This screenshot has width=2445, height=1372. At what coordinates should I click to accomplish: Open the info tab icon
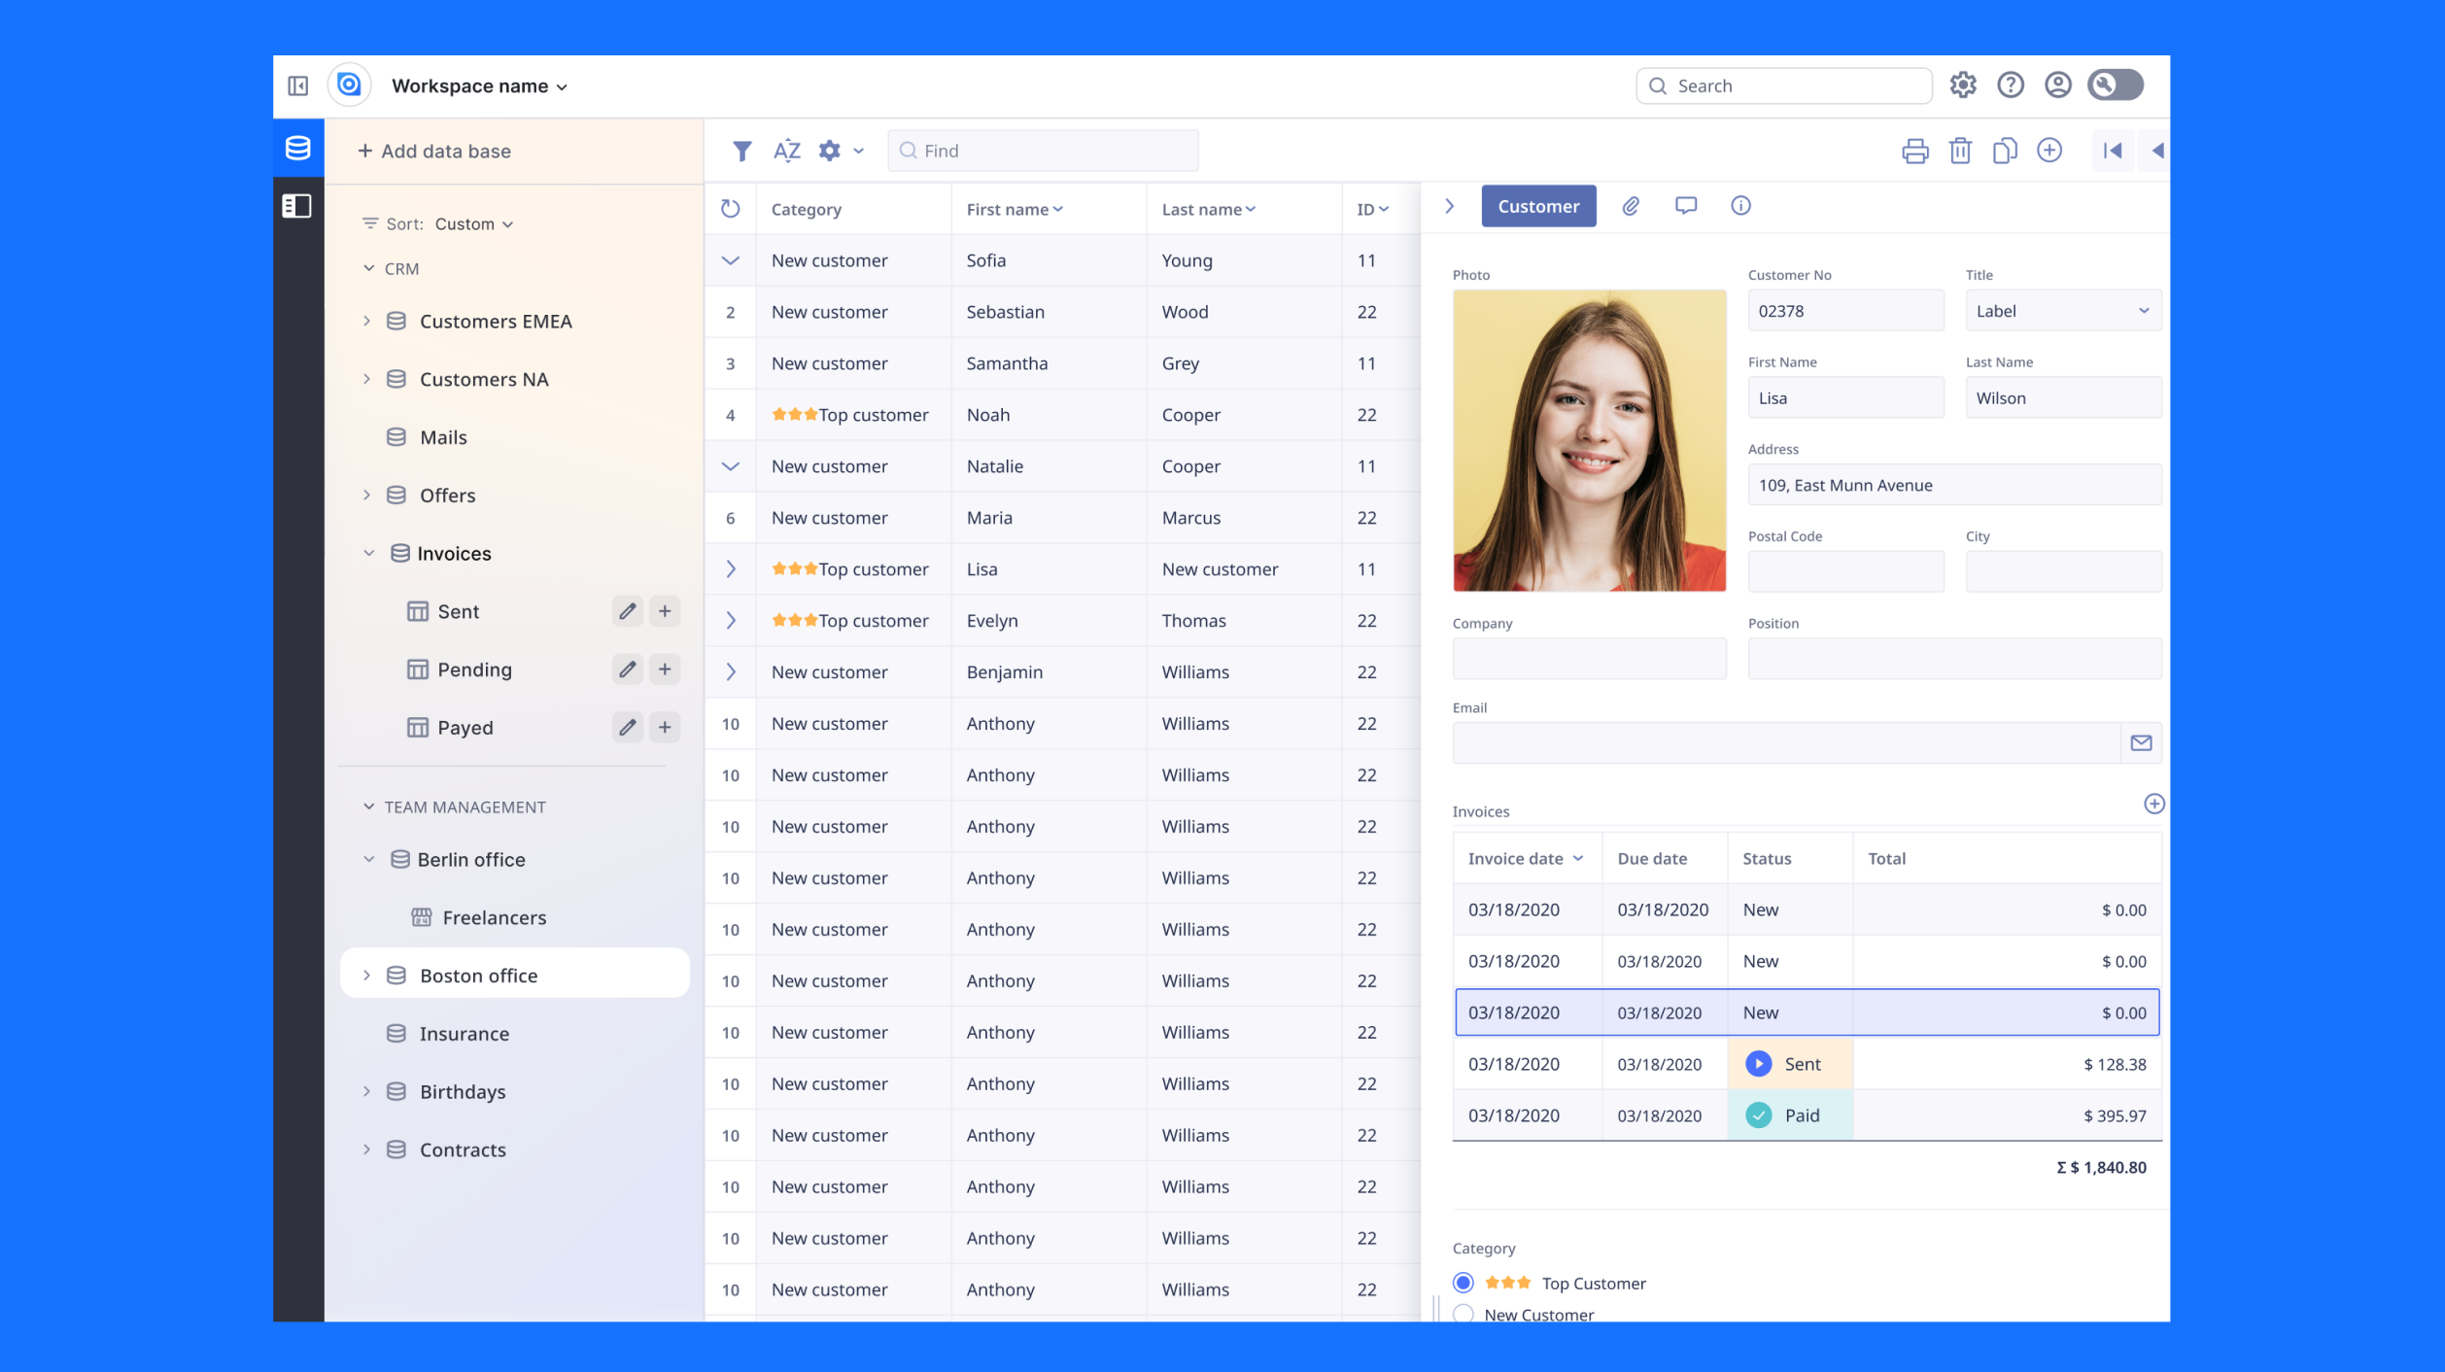click(x=1740, y=206)
